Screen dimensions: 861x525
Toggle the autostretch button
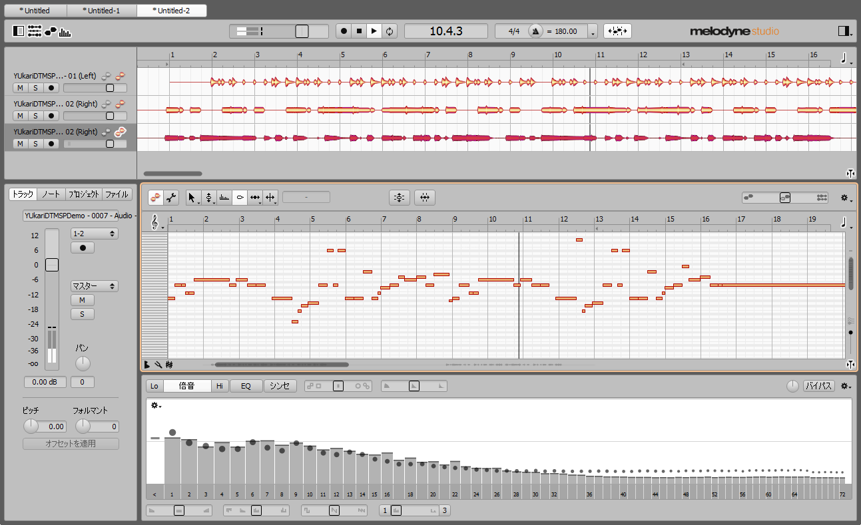(x=617, y=31)
